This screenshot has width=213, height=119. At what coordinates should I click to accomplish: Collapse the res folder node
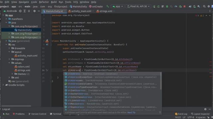(x=6, y=45)
